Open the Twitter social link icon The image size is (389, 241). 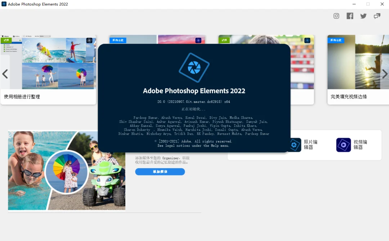pos(363,16)
